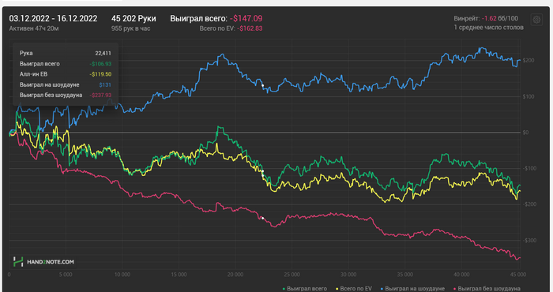
Task: Select the white marker on the green total line
Action: [x=263, y=171]
